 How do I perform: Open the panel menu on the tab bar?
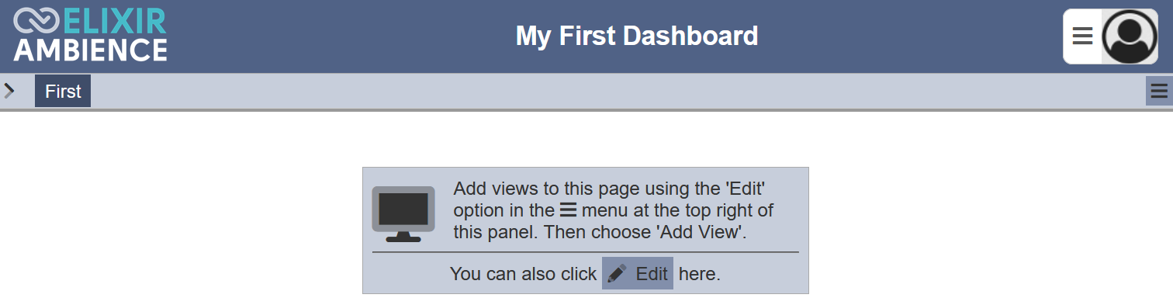(x=1159, y=92)
